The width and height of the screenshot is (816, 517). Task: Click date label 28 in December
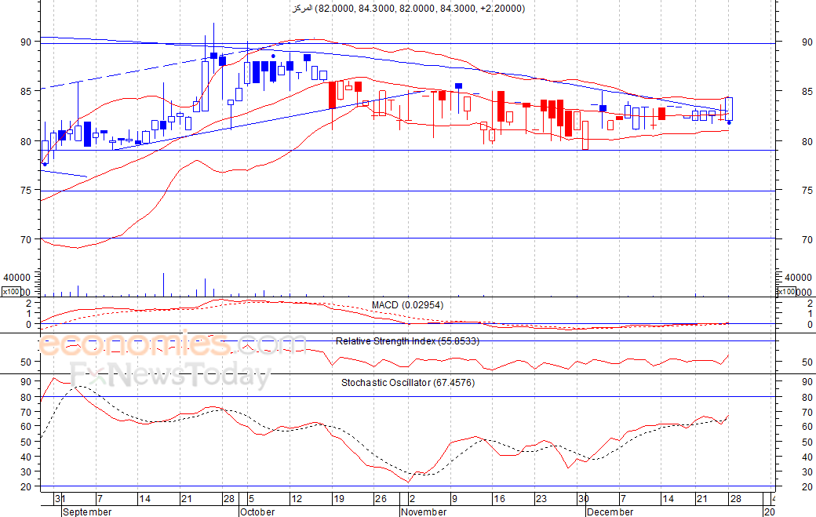pyautogui.click(x=735, y=499)
